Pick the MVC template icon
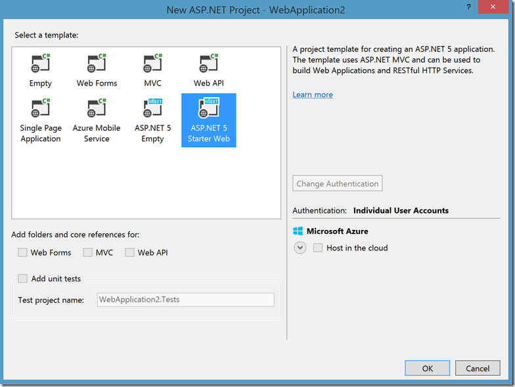The width and height of the screenshot is (515, 387). (152, 63)
